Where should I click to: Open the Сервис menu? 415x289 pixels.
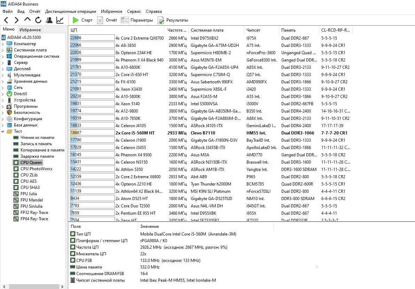[134, 11]
